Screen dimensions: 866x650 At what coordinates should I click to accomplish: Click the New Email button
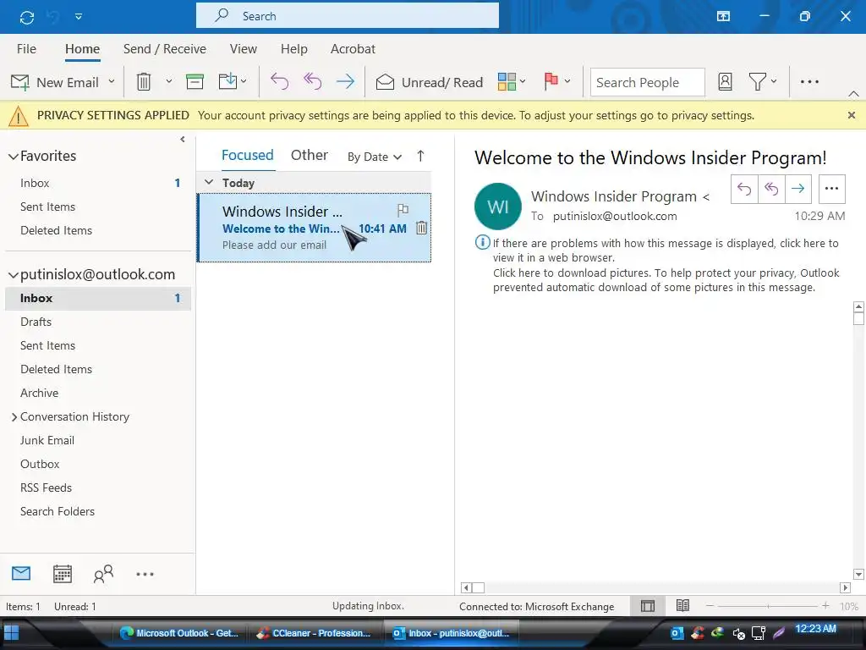tap(55, 82)
